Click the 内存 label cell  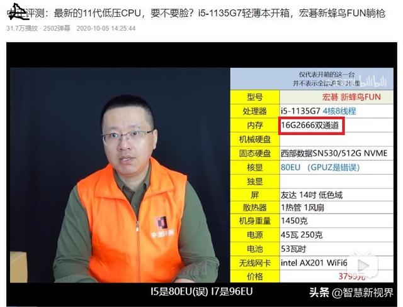point(254,126)
